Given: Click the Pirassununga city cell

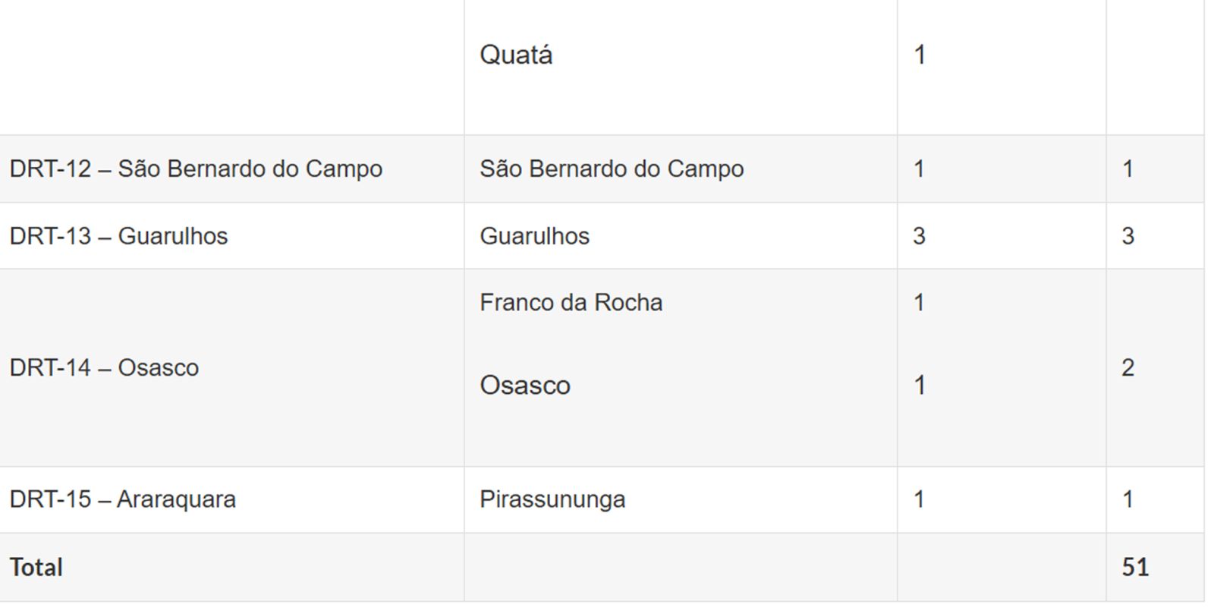Looking at the screenshot, I should pos(552,499).
